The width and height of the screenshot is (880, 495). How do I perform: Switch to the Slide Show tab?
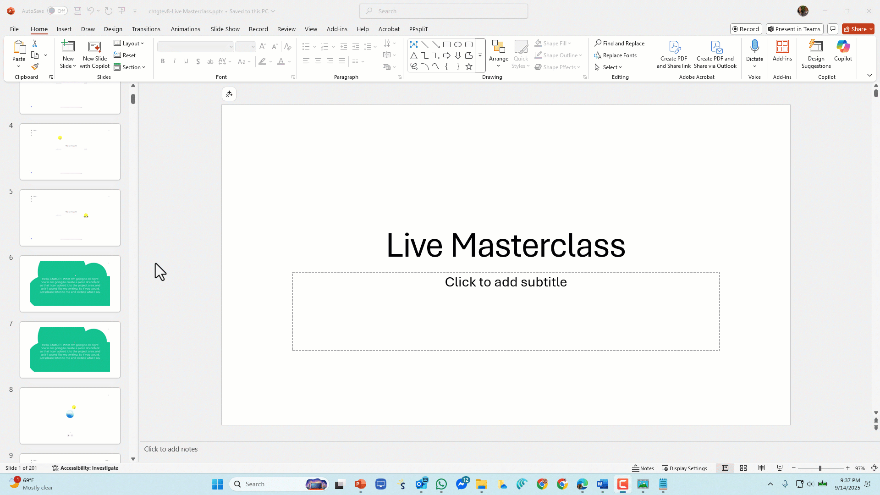(225, 29)
